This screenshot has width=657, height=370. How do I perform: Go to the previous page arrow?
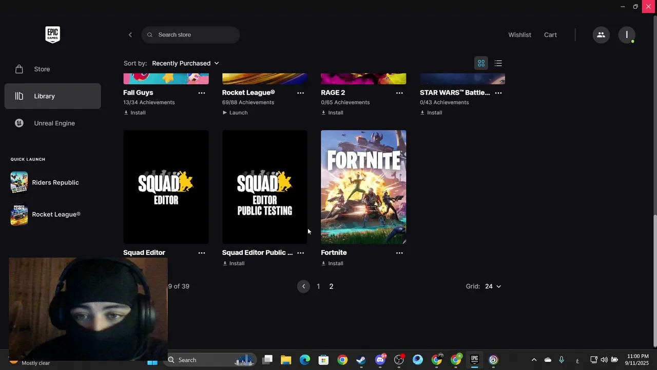pos(303,286)
